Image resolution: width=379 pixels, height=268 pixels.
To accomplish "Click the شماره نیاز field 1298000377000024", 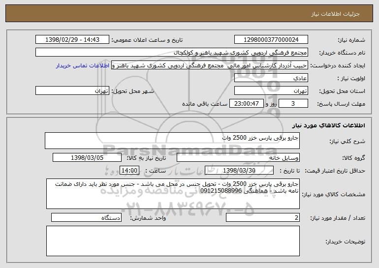I will (x=271, y=40).
